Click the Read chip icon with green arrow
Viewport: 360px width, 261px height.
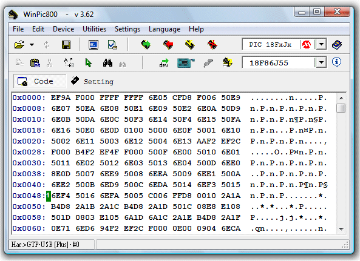tap(146, 45)
